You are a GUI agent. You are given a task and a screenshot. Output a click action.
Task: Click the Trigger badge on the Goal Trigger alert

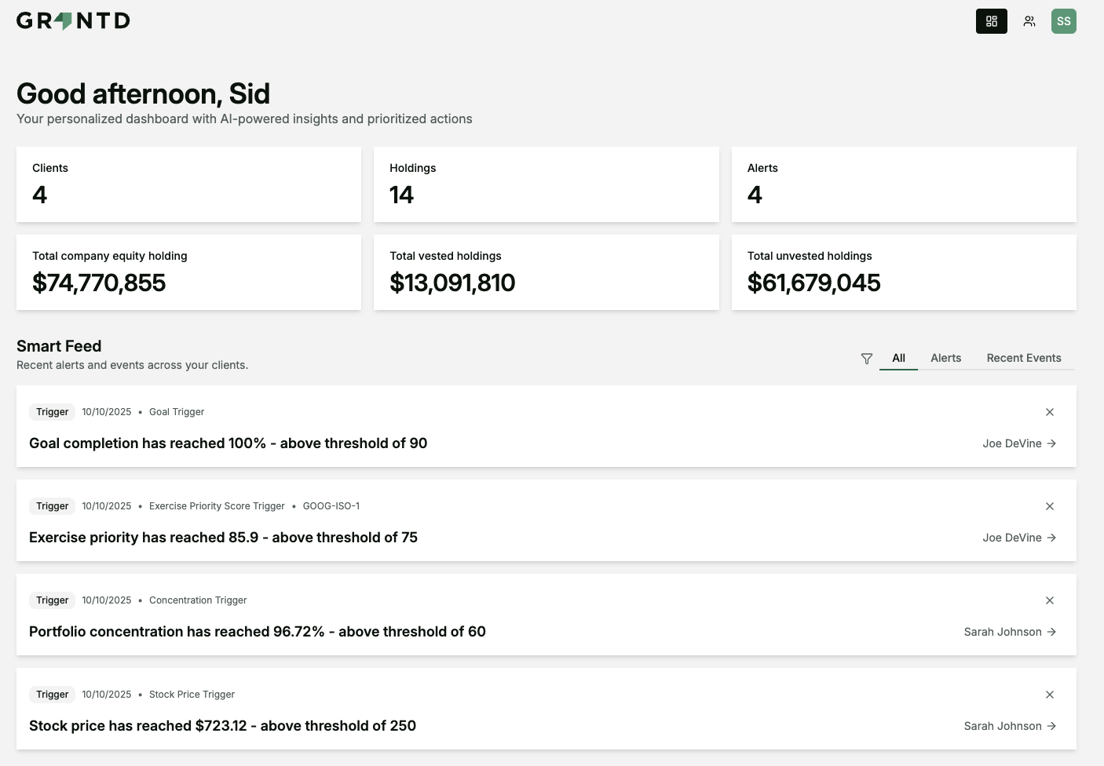[x=52, y=411]
